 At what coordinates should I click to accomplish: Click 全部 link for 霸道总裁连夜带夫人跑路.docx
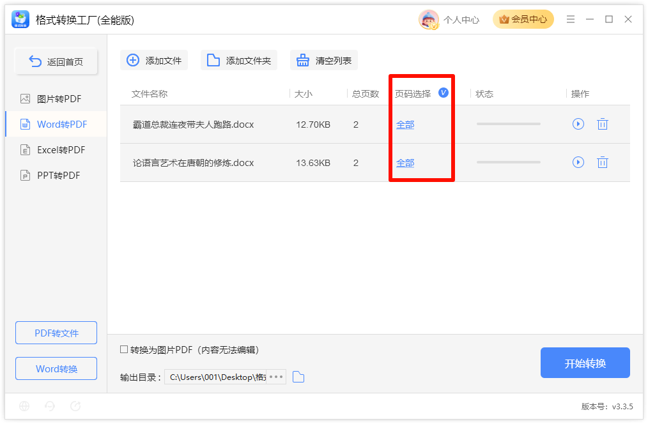[x=405, y=125]
